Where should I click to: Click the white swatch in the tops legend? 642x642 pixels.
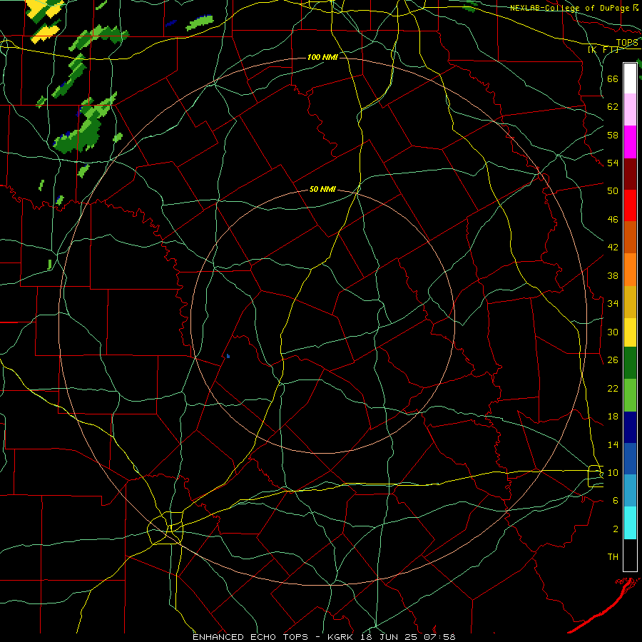click(630, 78)
